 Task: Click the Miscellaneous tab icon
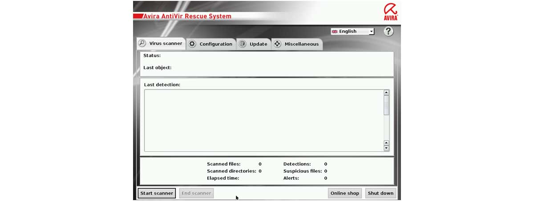tap(277, 44)
